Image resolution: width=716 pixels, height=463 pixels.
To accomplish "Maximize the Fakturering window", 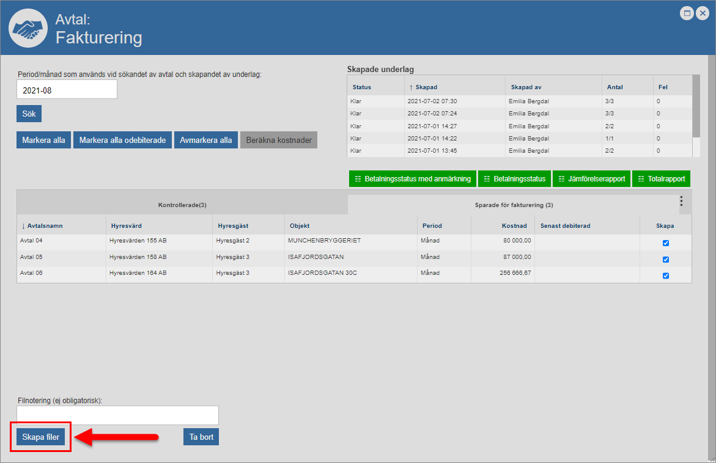I will [x=687, y=13].
